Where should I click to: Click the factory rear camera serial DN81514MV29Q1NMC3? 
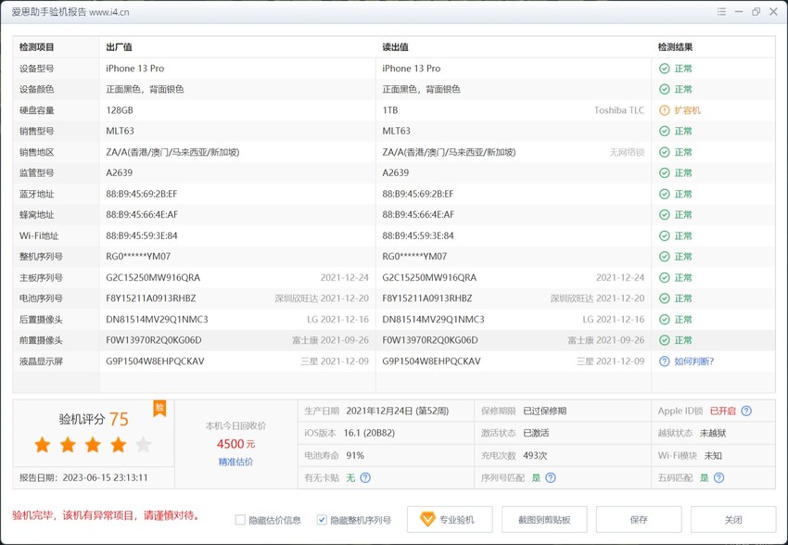pos(157,320)
